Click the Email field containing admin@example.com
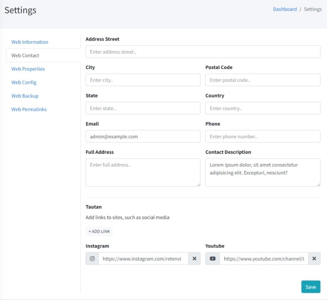Image resolution: width=327 pixels, height=300 pixels. tap(143, 137)
